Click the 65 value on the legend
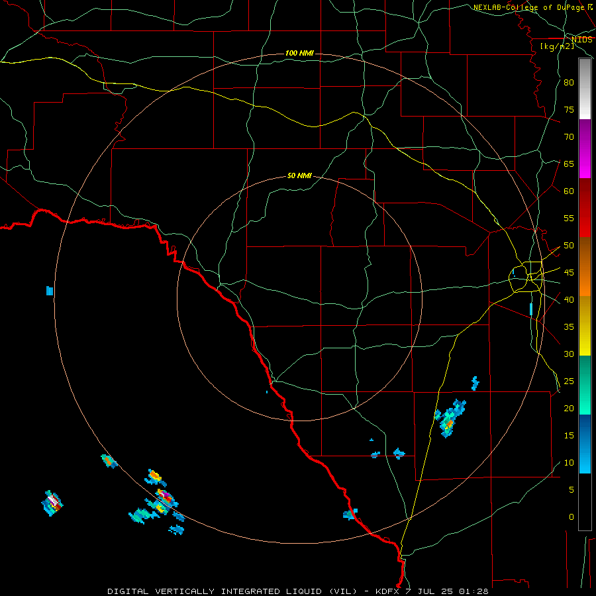 pos(569,164)
